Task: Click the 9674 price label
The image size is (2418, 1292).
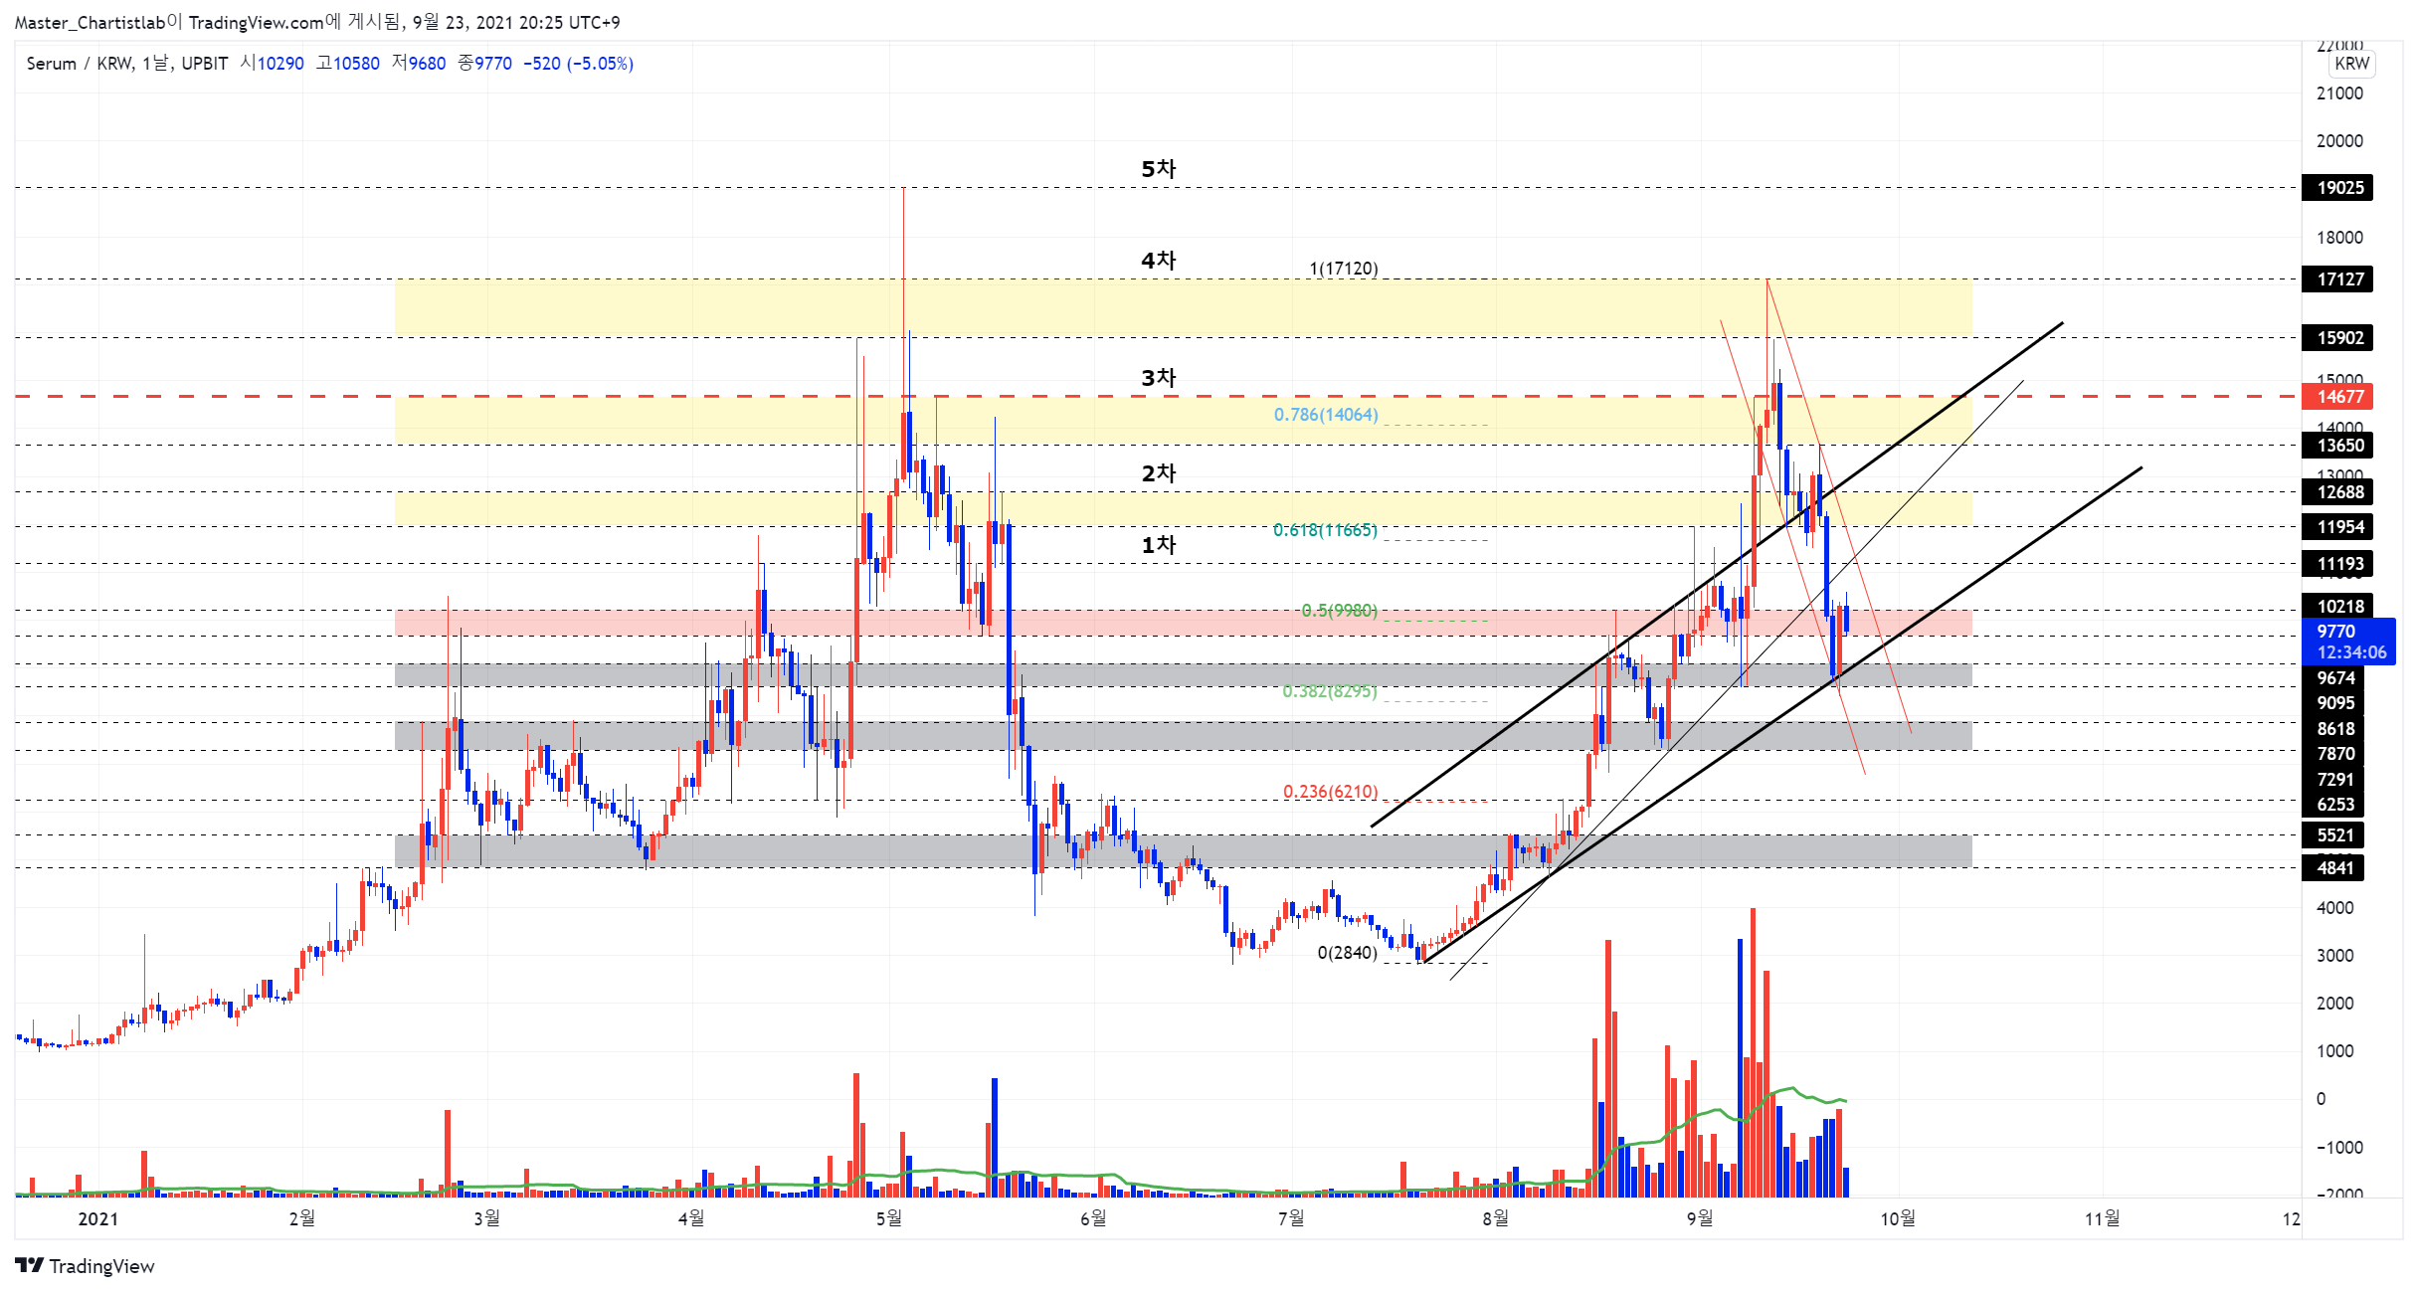Action: pos(2333,678)
